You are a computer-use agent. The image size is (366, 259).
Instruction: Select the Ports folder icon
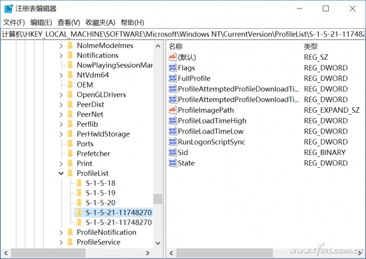click(x=70, y=144)
